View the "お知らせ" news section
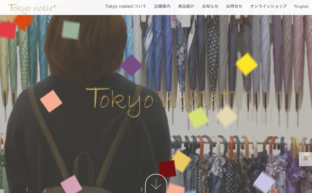Viewport: 312px width, 193px height. (x=210, y=6)
